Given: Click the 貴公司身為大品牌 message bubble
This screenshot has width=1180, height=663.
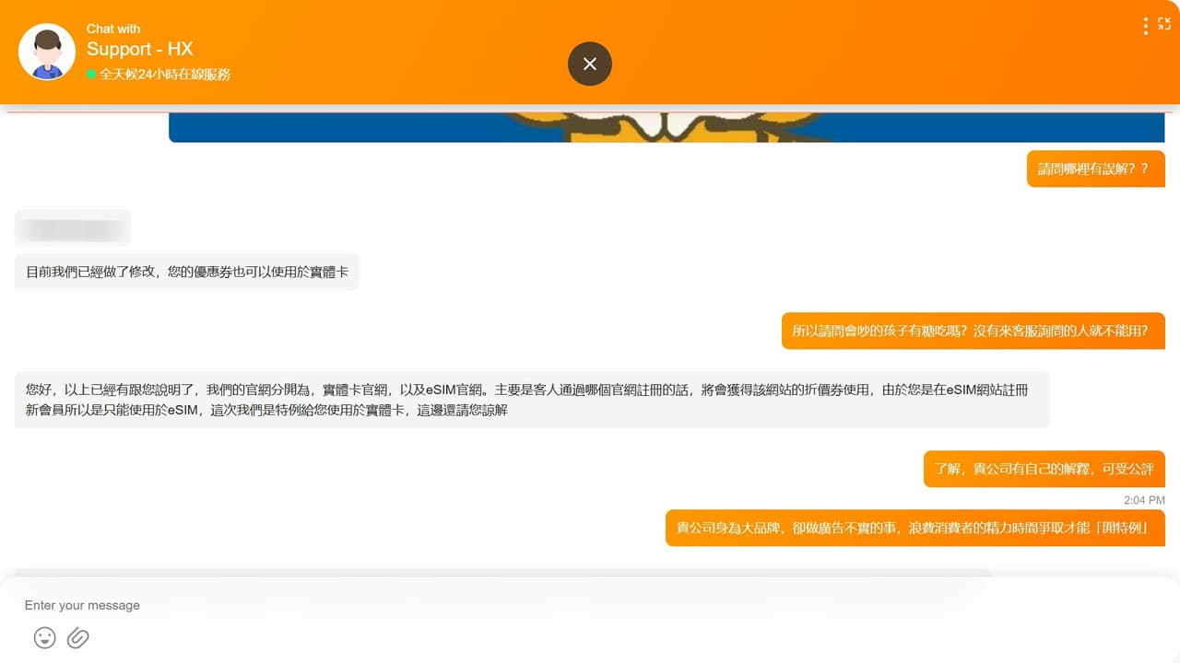Looking at the screenshot, I should pos(915,528).
